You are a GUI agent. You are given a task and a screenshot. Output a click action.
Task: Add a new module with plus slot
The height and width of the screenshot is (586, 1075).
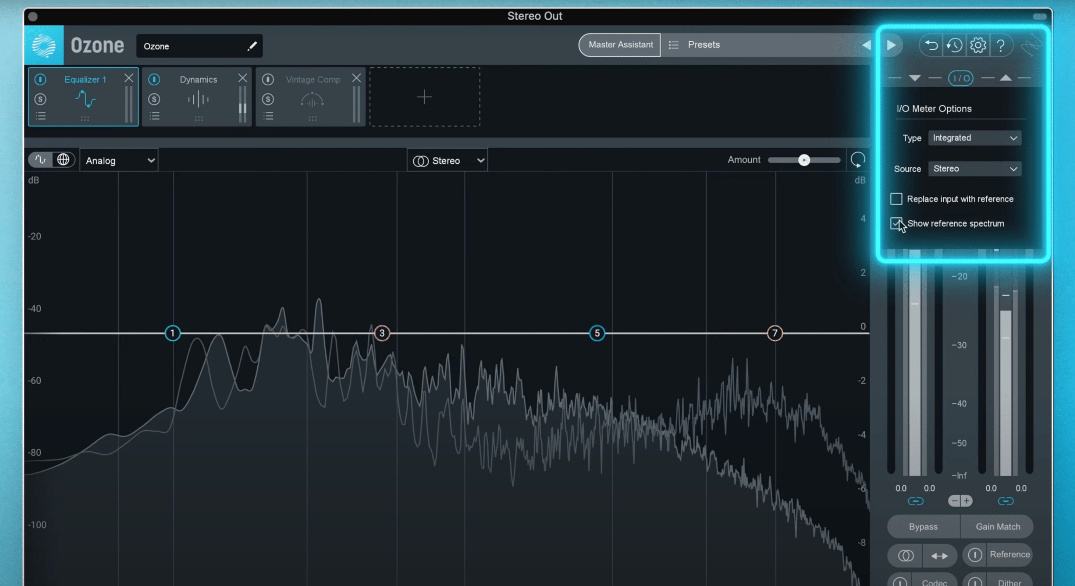click(425, 97)
